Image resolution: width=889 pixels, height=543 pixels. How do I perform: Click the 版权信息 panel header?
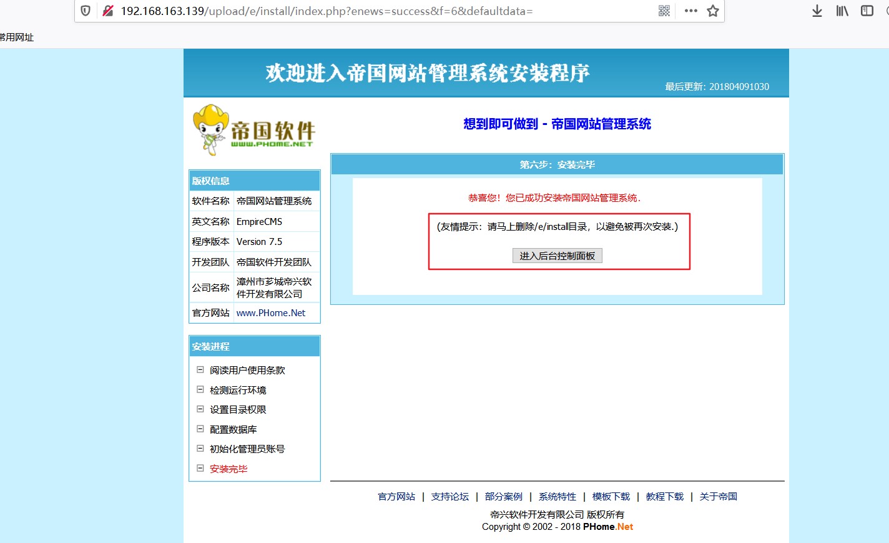[x=255, y=181]
